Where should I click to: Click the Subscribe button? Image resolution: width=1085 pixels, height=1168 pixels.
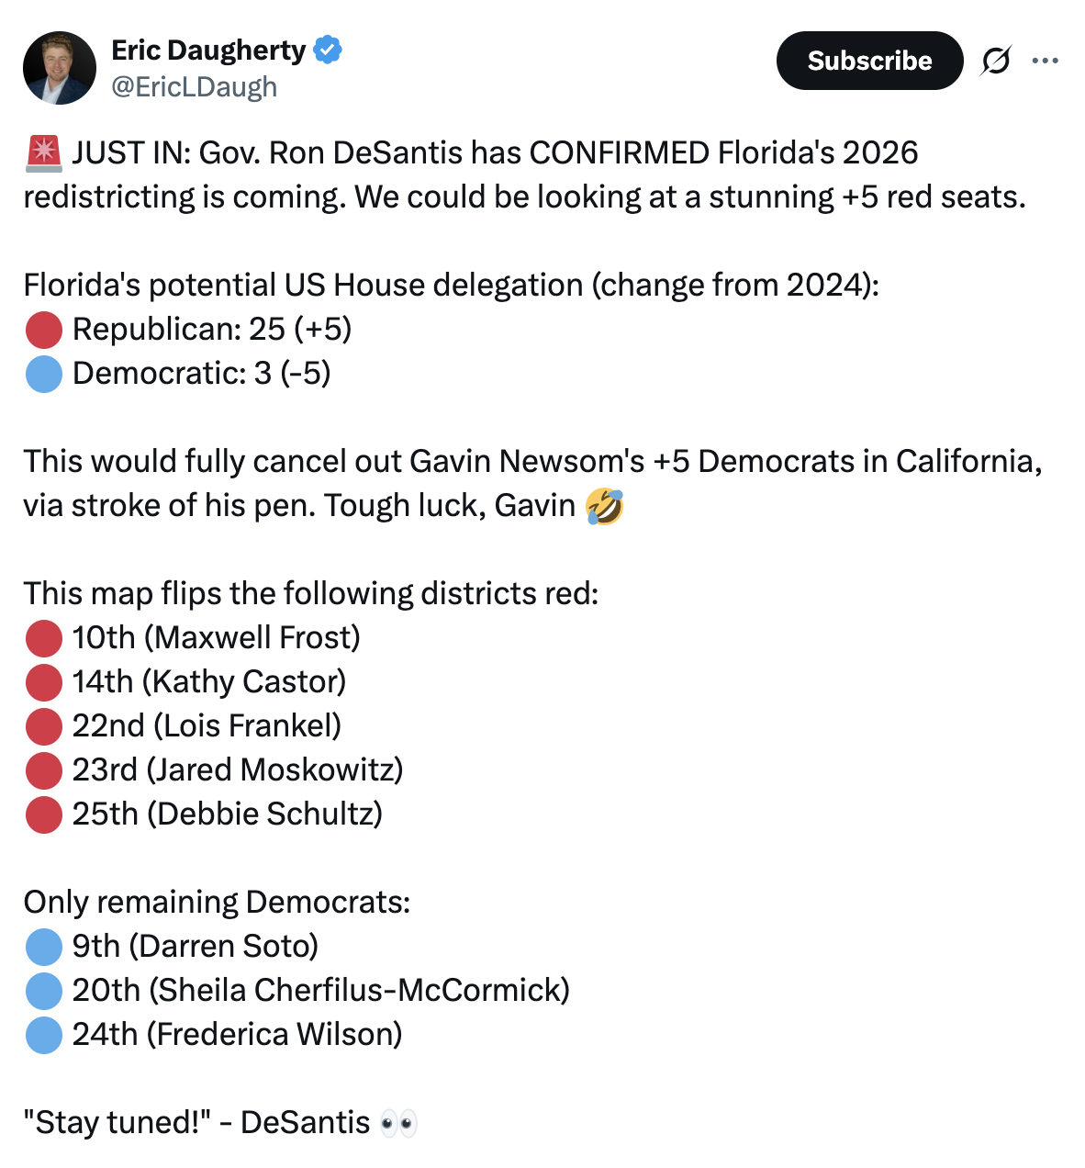(x=868, y=61)
